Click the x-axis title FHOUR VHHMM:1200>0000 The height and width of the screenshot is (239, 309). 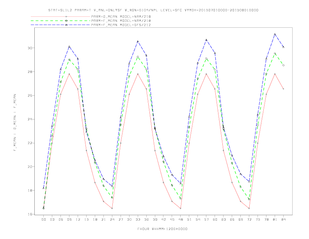click(x=162, y=229)
